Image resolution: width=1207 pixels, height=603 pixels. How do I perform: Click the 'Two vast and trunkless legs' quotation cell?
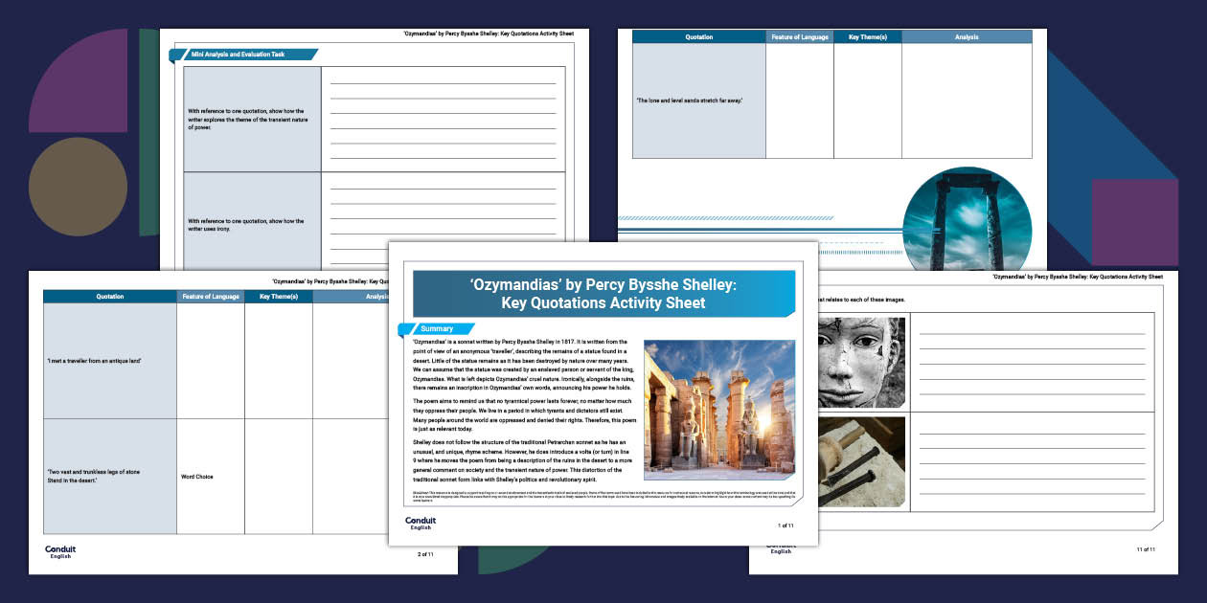point(110,476)
